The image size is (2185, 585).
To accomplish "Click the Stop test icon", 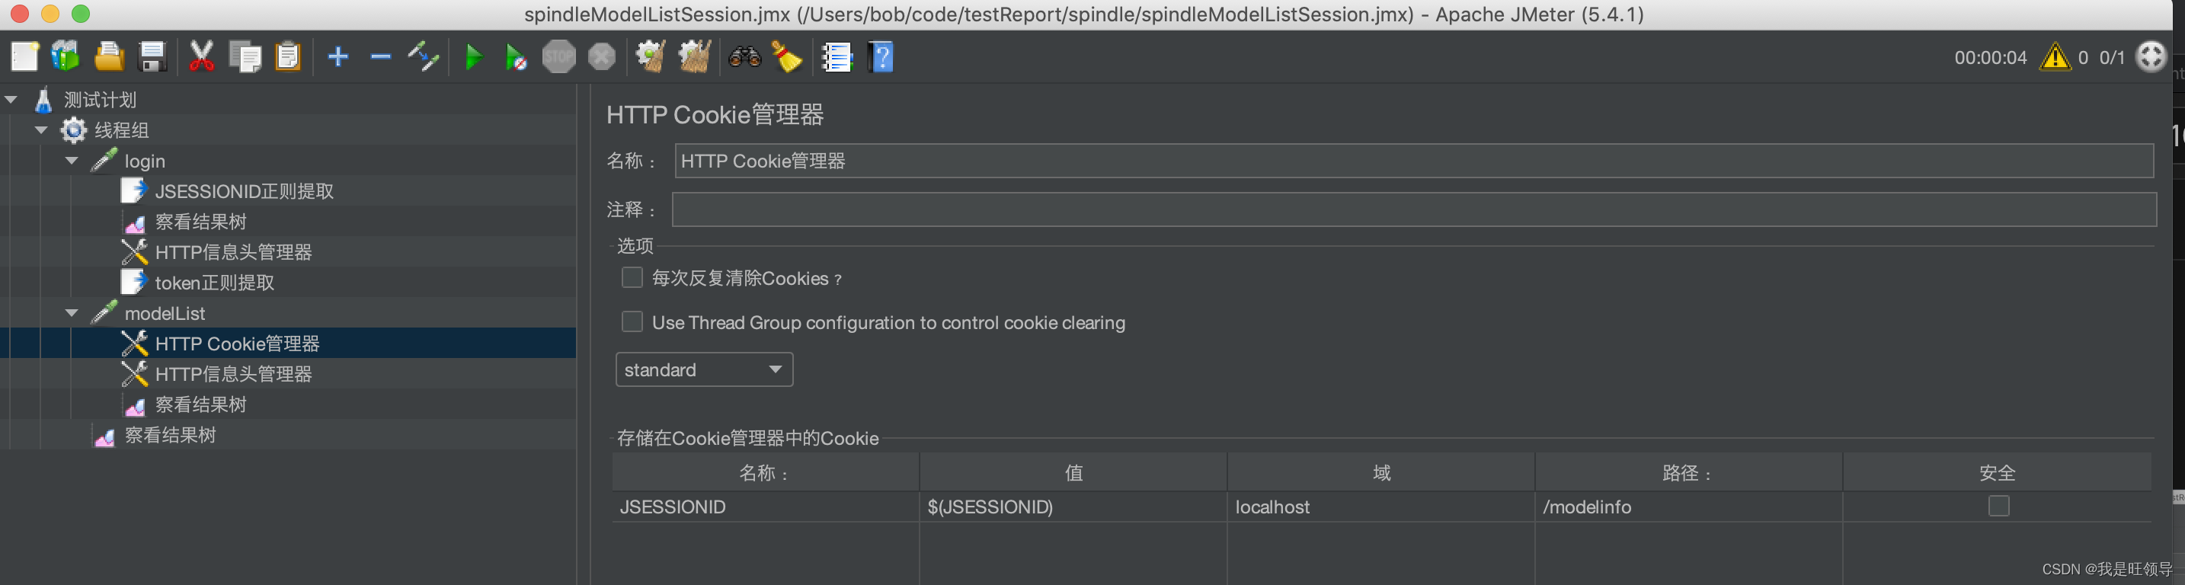I will click(558, 57).
